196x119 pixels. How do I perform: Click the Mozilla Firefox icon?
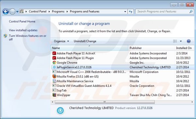click(x=54, y=76)
